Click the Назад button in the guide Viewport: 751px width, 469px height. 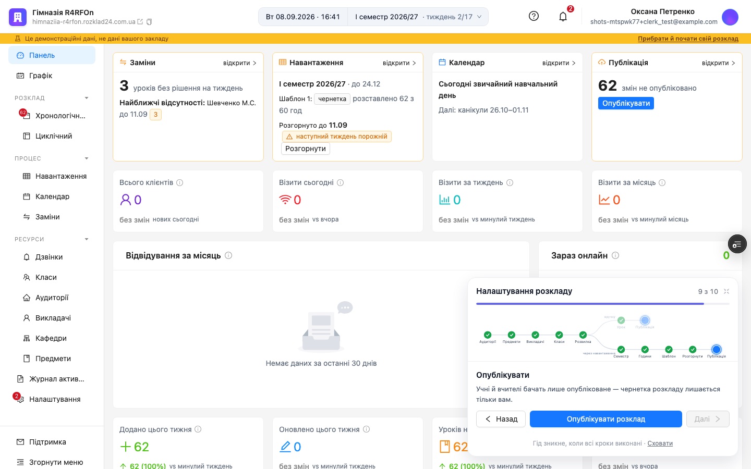point(501,419)
